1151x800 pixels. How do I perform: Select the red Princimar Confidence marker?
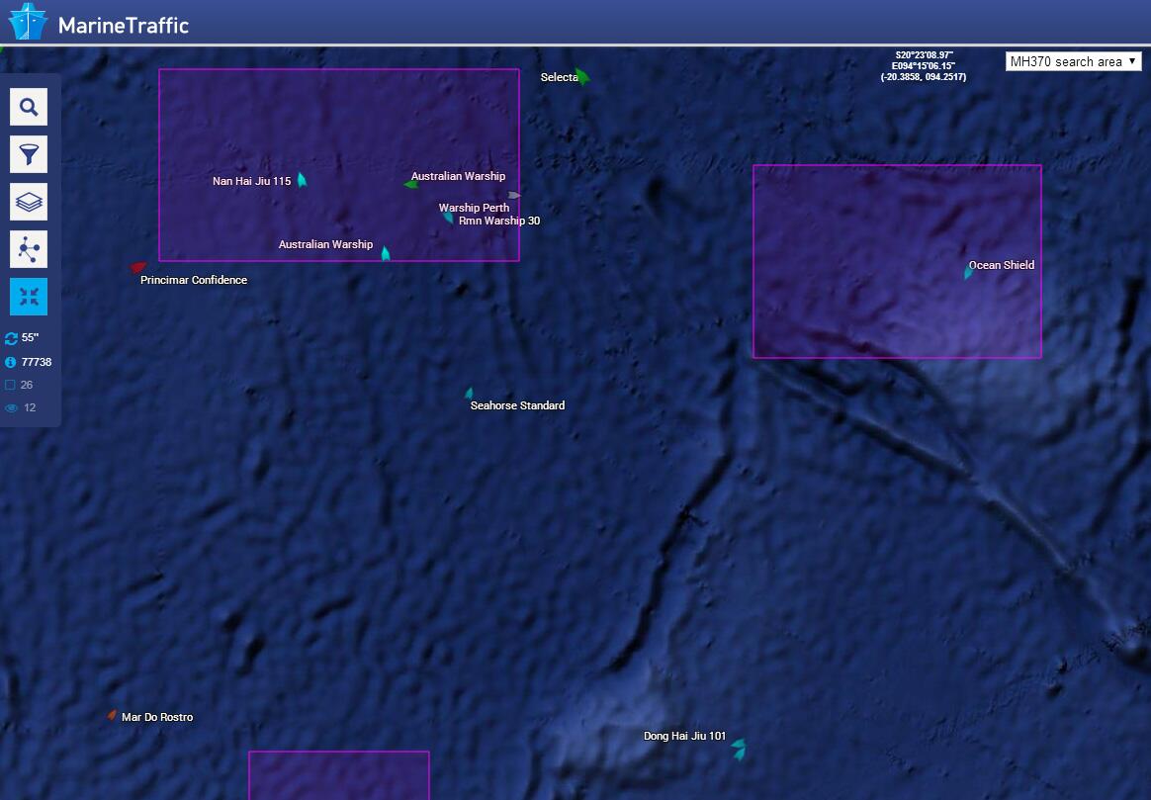[138, 267]
